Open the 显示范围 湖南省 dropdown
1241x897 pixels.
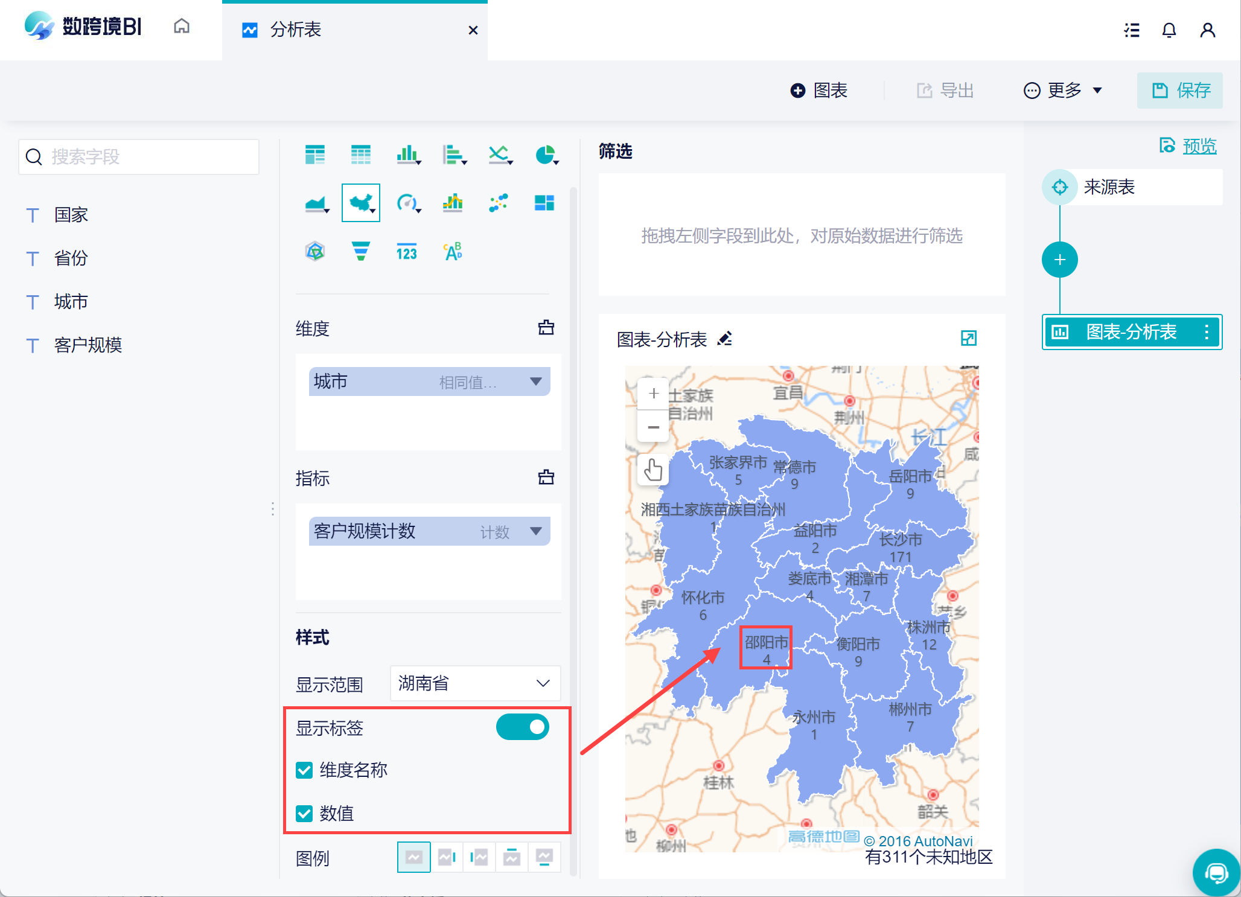pyautogui.click(x=475, y=683)
